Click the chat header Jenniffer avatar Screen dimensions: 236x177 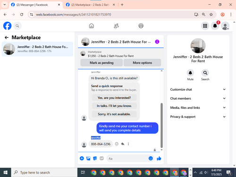85,42
